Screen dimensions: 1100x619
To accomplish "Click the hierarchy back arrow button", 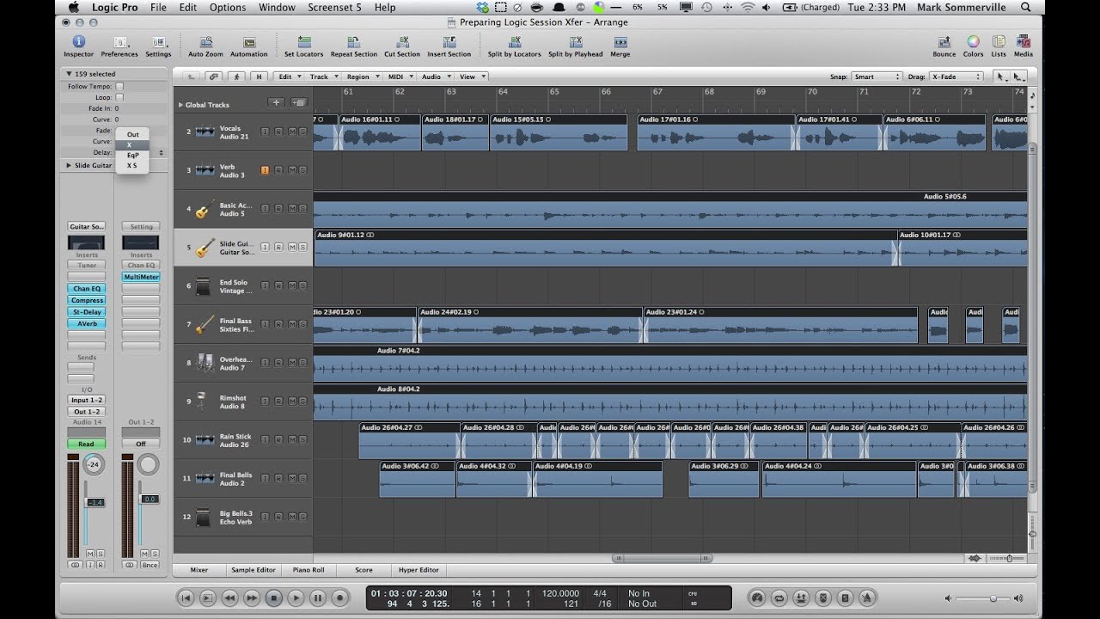I will [191, 77].
